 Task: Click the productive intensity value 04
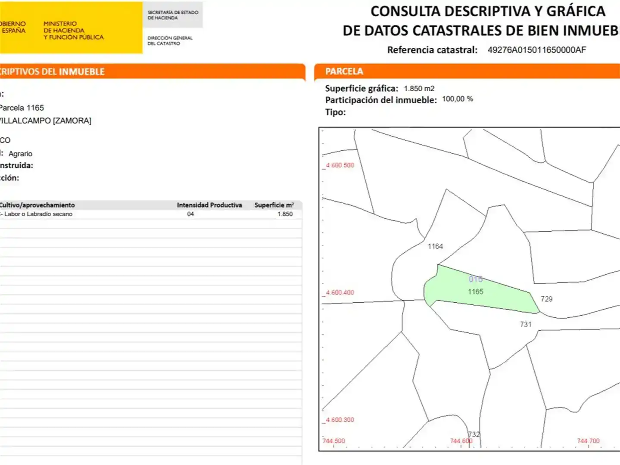pos(190,214)
